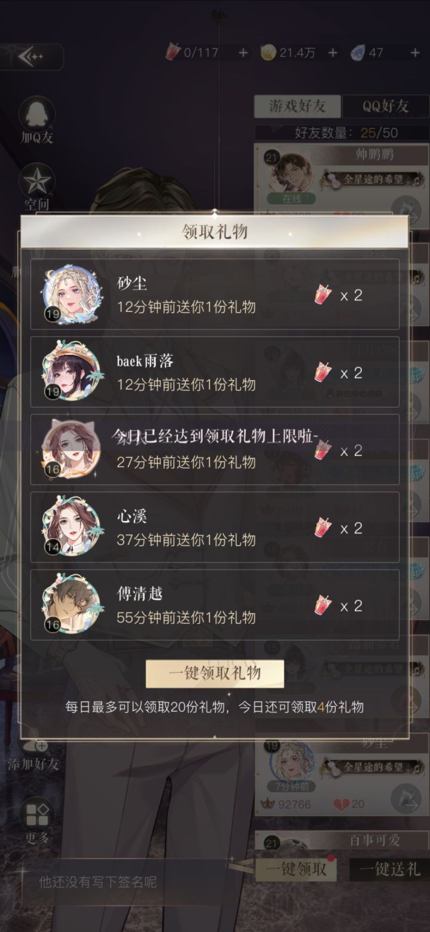Click 一键领取礼物 button
Viewport: 430px width, 932px height.
[215, 673]
